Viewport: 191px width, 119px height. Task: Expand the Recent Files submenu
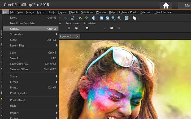pyautogui.click(x=31, y=45)
